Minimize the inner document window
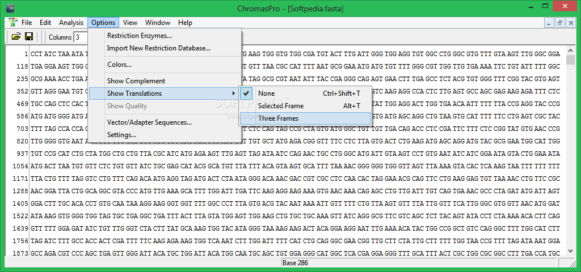This screenshot has height=272, width=581. tap(549, 23)
